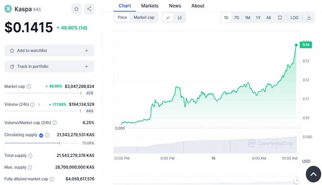
Task: Click the $0.1415 price
Action: tap(29, 27)
